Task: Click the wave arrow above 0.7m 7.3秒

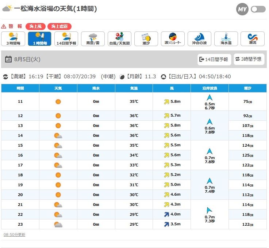Action: point(209,210)
